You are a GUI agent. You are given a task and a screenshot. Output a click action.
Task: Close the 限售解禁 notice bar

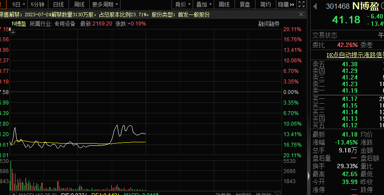click(302, 14)
